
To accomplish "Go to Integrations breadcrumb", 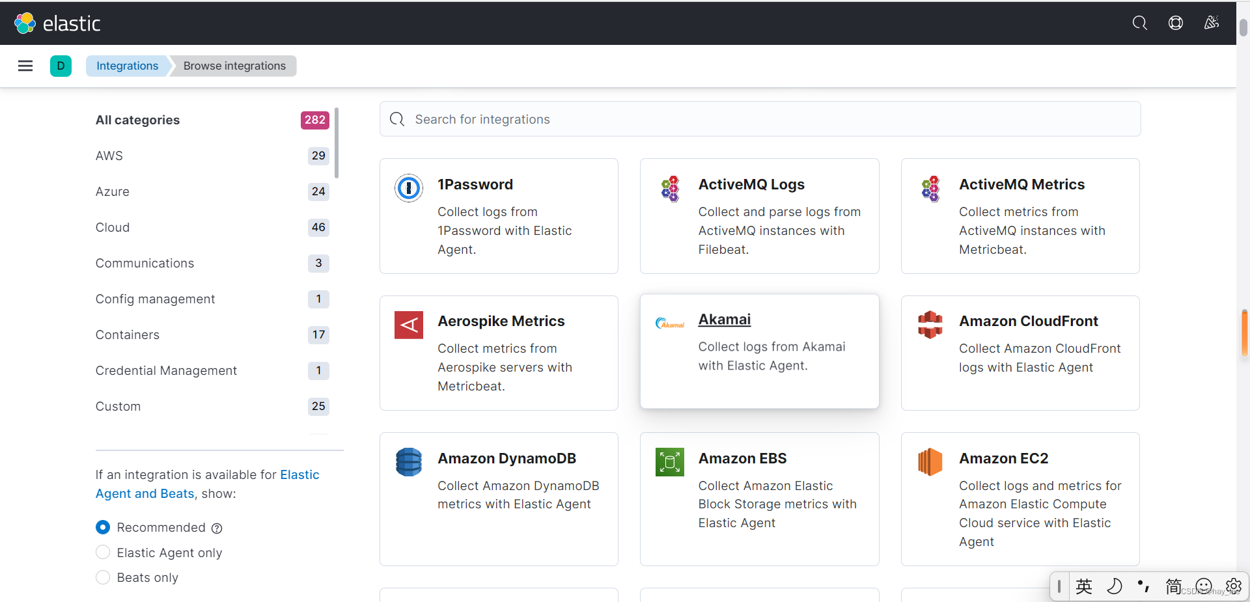I will [x=128, y=66].
